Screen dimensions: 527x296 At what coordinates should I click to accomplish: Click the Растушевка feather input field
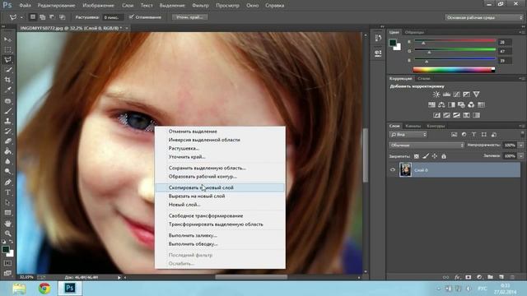(x=113, y=17)
